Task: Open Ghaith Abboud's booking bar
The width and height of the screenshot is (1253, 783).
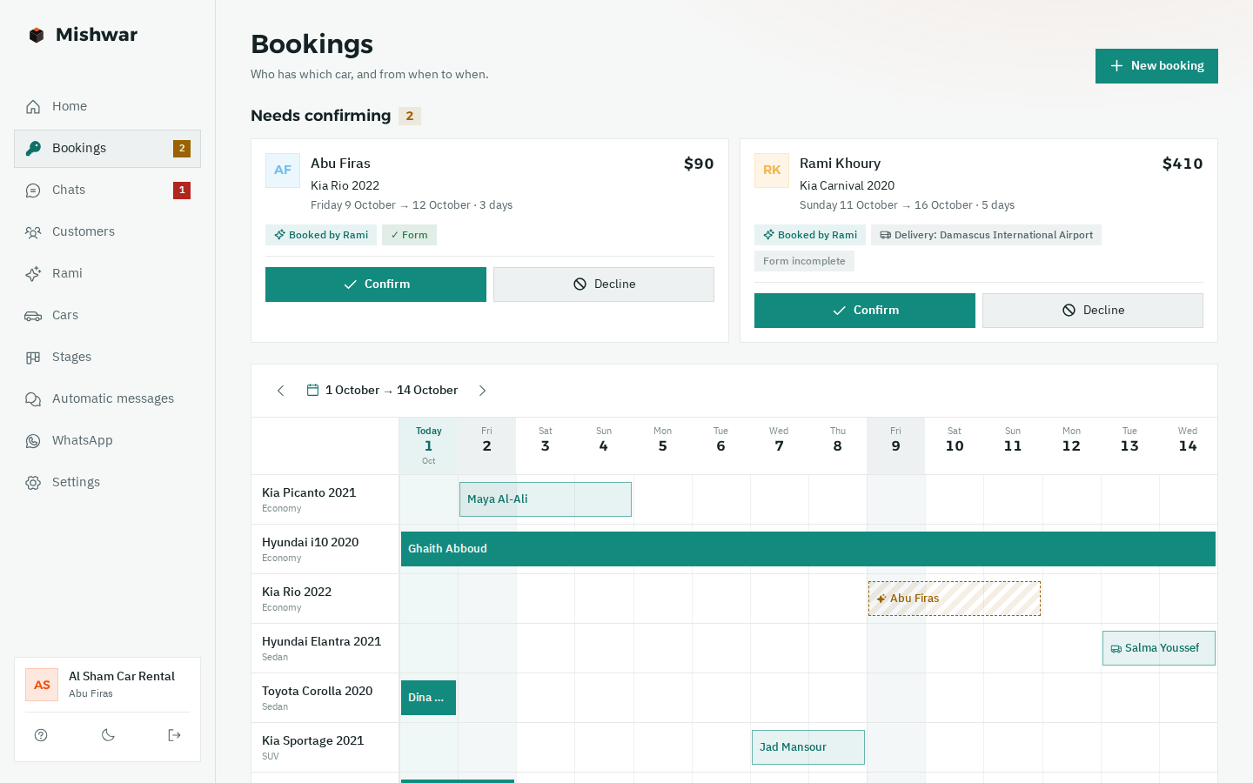Action: pos(808,549)
